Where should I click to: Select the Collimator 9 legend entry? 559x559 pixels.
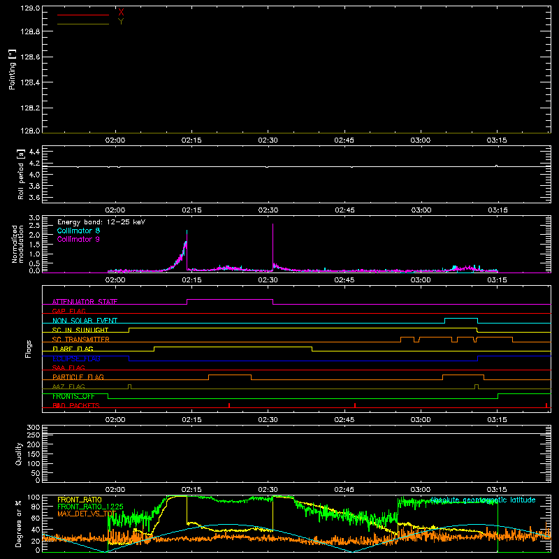[x=78, y=239]
